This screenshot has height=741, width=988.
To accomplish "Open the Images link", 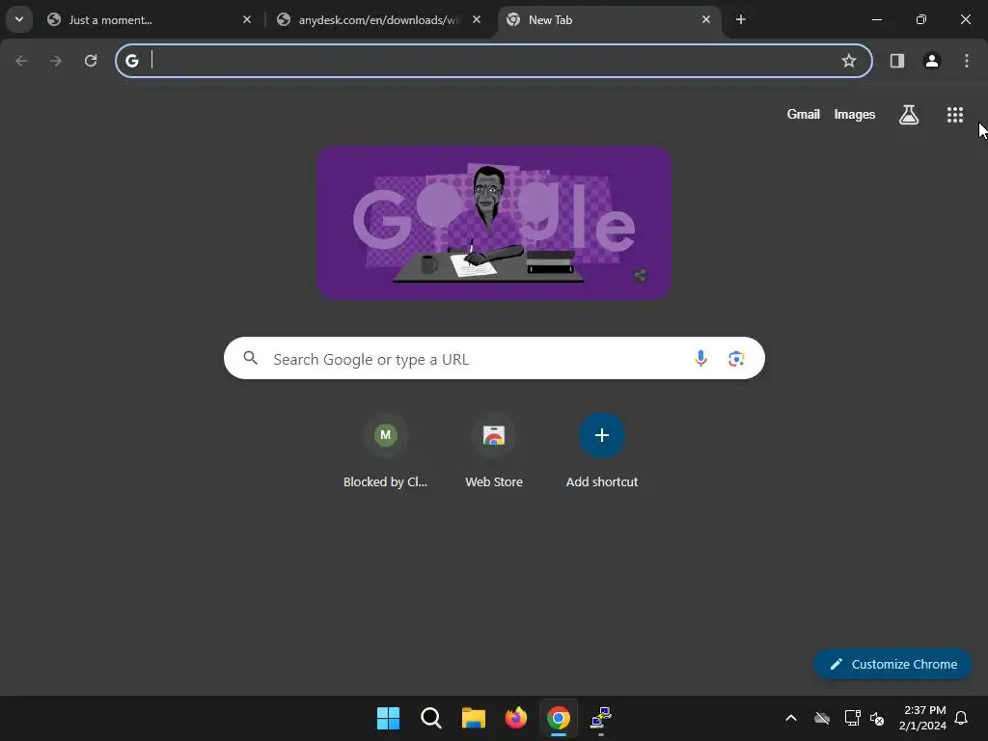I will coord(855,115).
